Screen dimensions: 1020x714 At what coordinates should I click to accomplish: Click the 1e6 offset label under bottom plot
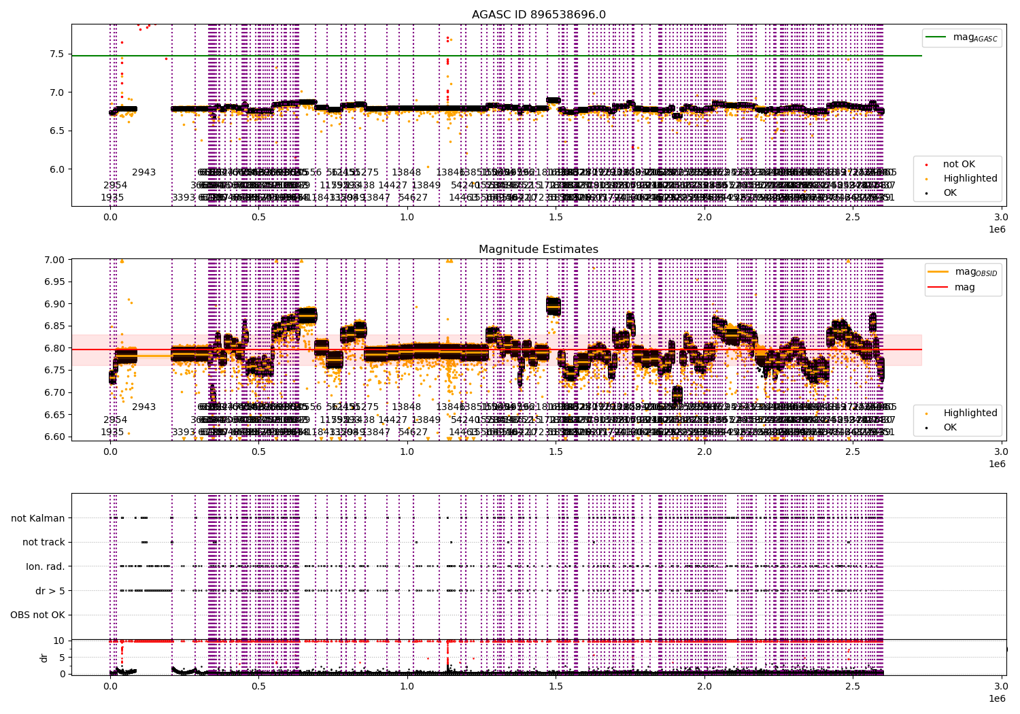tap(997, 699)
